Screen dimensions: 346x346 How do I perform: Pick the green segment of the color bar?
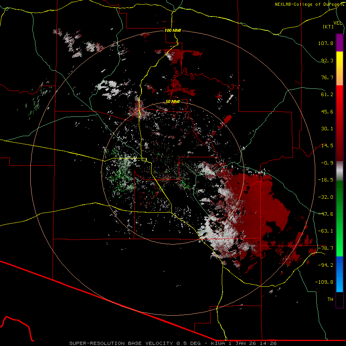tap(339, 218)
